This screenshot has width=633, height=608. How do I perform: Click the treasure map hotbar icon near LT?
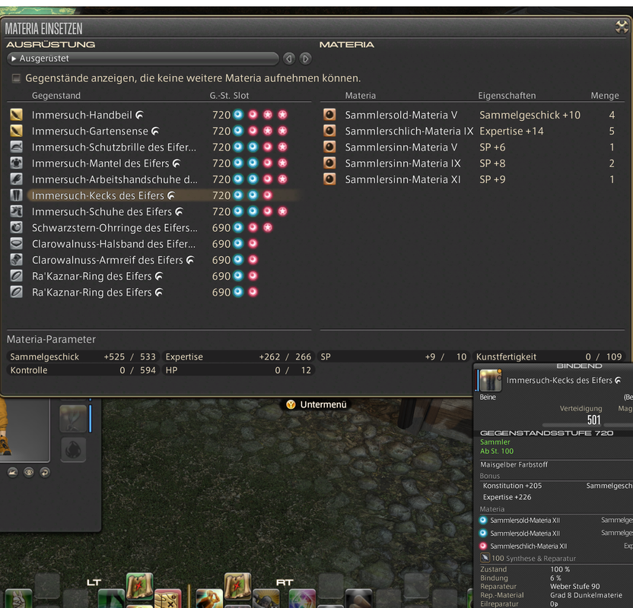click(140, 586)
